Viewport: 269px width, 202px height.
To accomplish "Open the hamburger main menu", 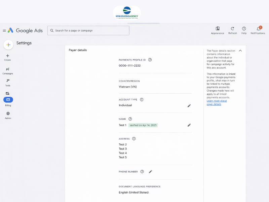I will coord(4,31).
